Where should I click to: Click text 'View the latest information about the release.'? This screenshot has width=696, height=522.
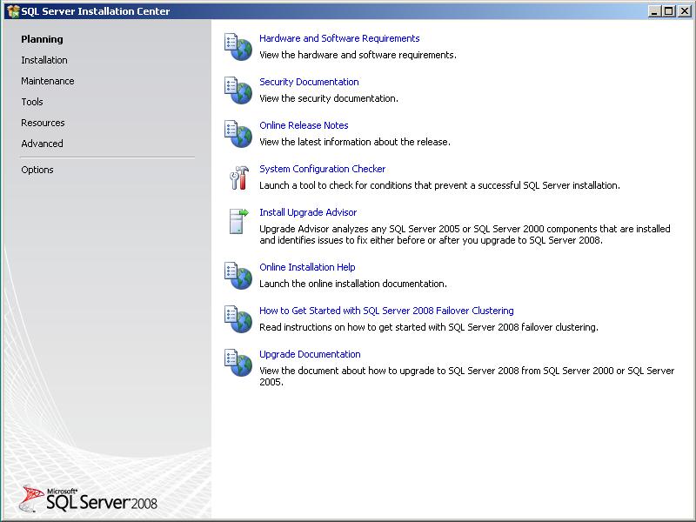point(355,142)
